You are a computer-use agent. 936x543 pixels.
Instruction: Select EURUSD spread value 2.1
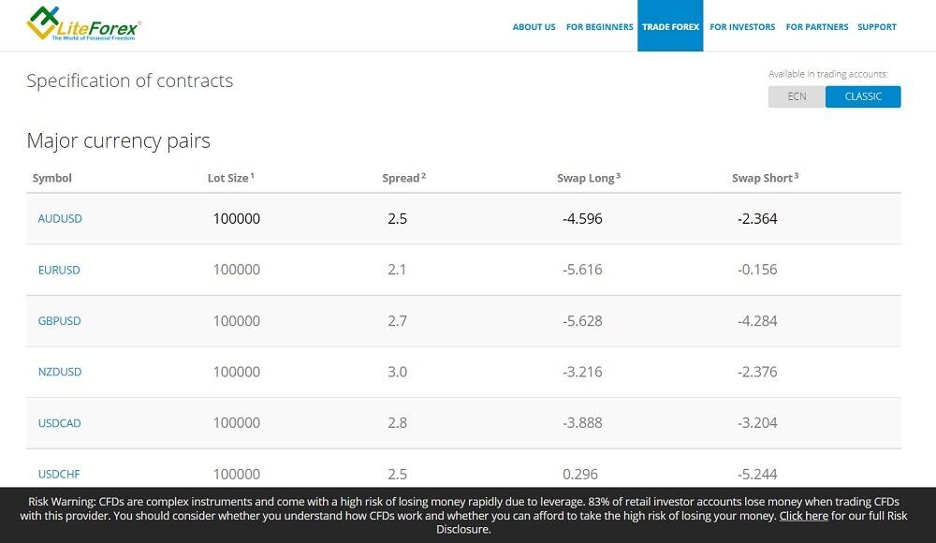(x=397, y=270)
